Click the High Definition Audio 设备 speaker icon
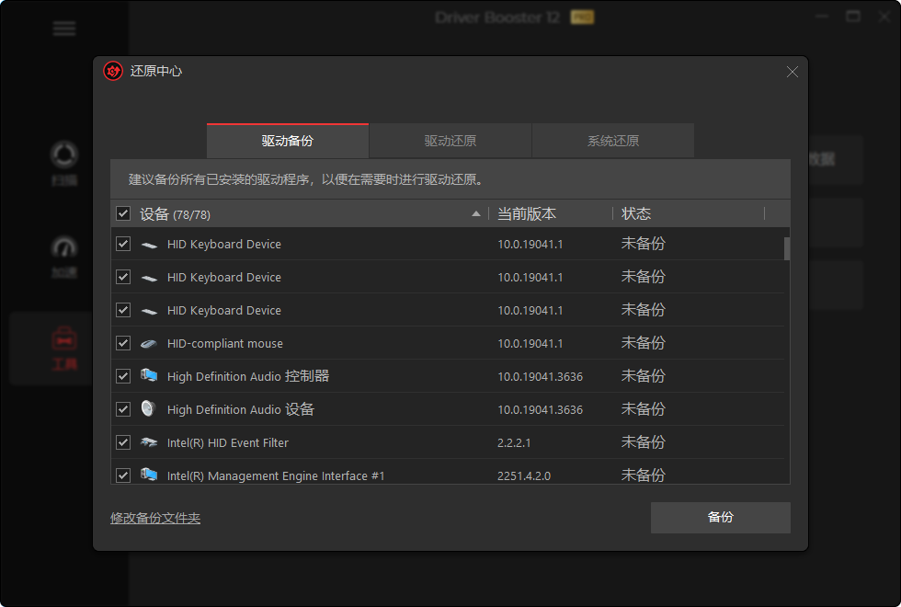This screenshot has height=607, width=901. point(148,409)
